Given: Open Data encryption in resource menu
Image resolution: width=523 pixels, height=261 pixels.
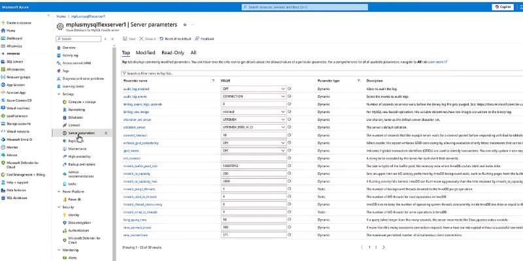Looking at the screenshot, I should 79,223.
